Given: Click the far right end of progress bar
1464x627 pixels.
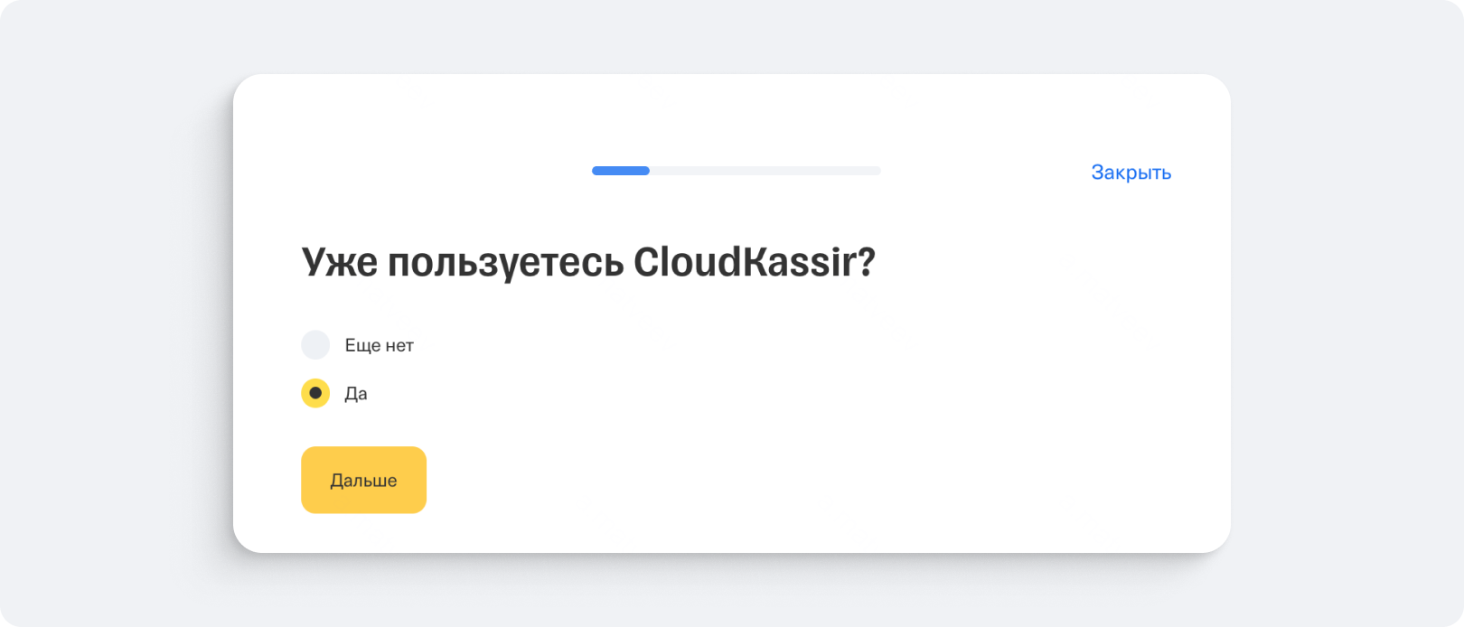Looking at the screenshot, I should point(877,171).
